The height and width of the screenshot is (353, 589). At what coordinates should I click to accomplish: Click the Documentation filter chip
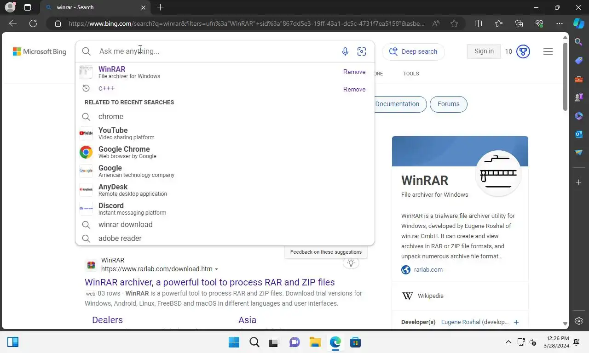point(397,104)
